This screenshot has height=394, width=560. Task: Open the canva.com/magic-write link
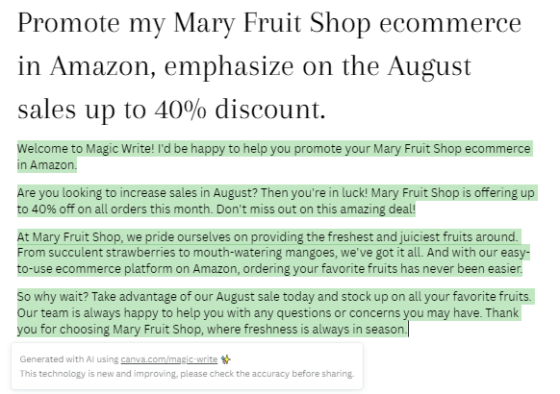coord(169,359)
